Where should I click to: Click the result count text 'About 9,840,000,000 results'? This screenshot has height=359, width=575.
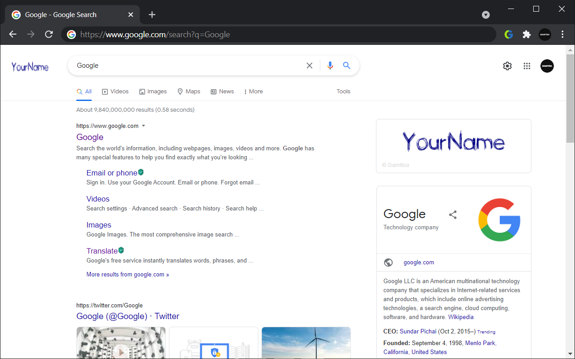pos(115,110)
